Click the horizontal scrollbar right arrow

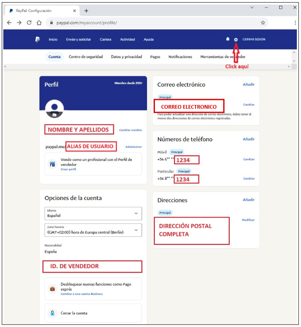[289, 66]
